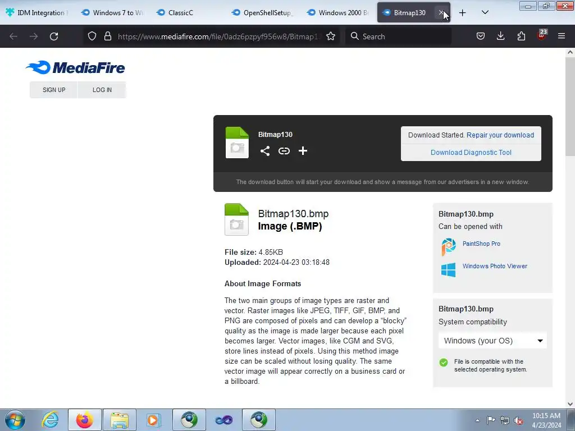Click the Download Diagnostic Tool link

(471, 153)
